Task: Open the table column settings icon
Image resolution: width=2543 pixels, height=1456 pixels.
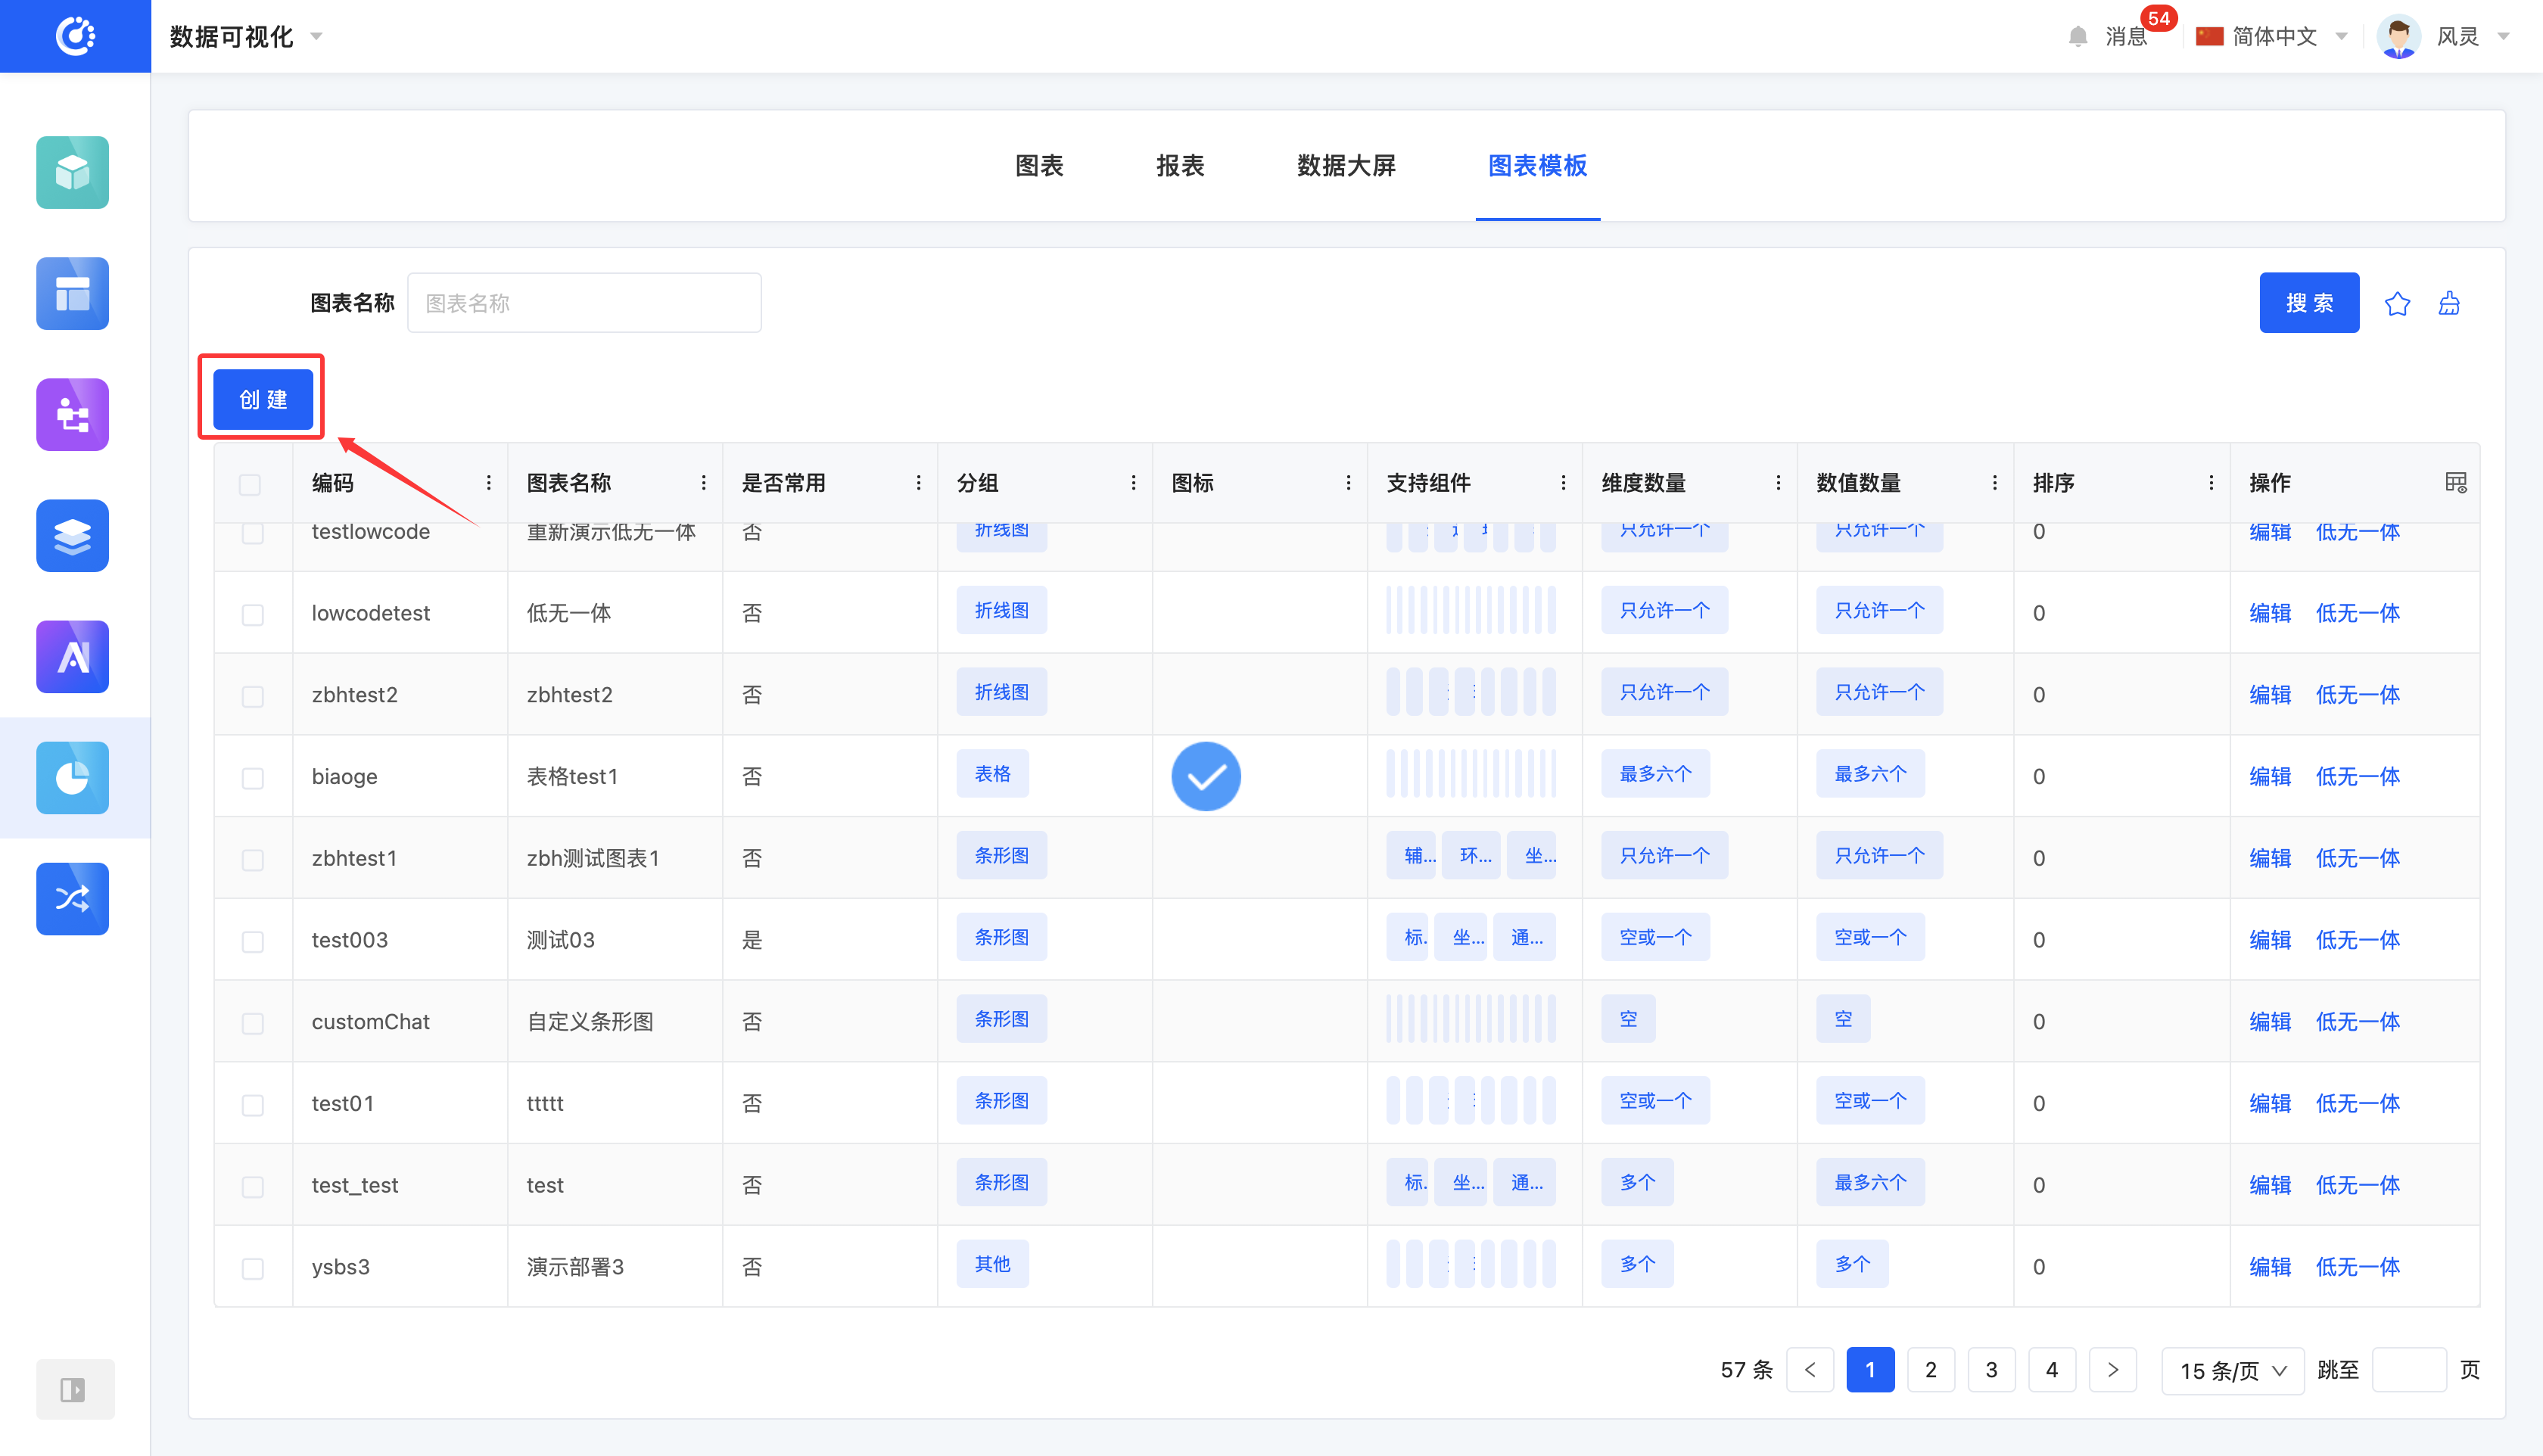Action: coord(2455,483)
